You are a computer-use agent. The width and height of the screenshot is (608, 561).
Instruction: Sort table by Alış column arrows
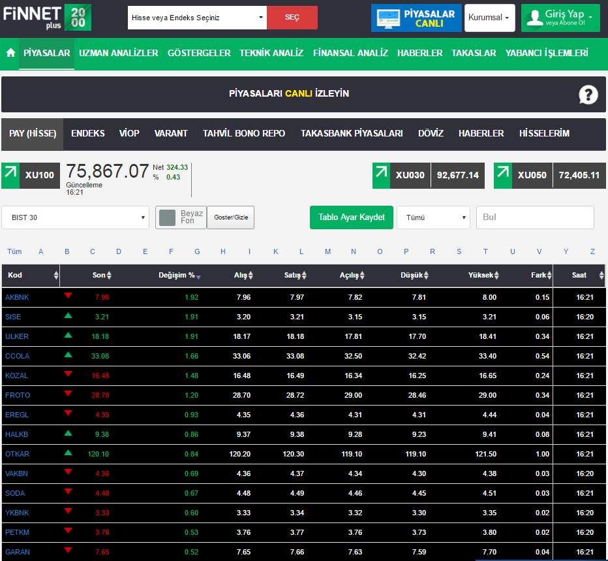coord(251,275)
